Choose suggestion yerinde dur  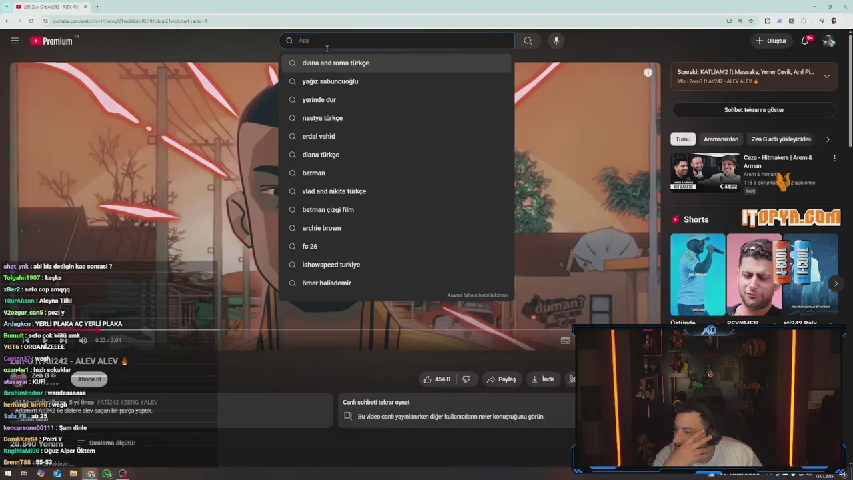397,99
